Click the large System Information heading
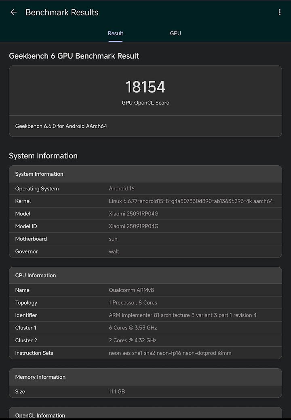The height and width of the screenshot is (420, 291). [43, 156]
